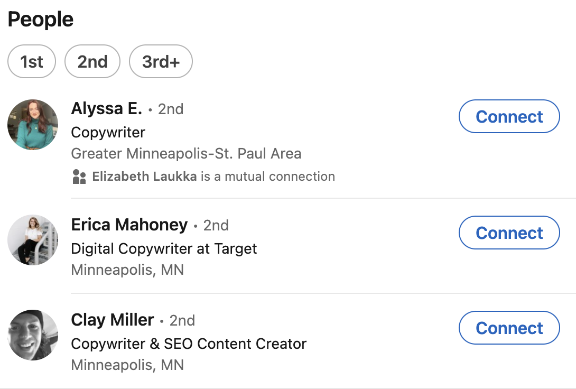576x389 pixels.
Task: Open Clay Miller's profile
Action: pos(112,320)
